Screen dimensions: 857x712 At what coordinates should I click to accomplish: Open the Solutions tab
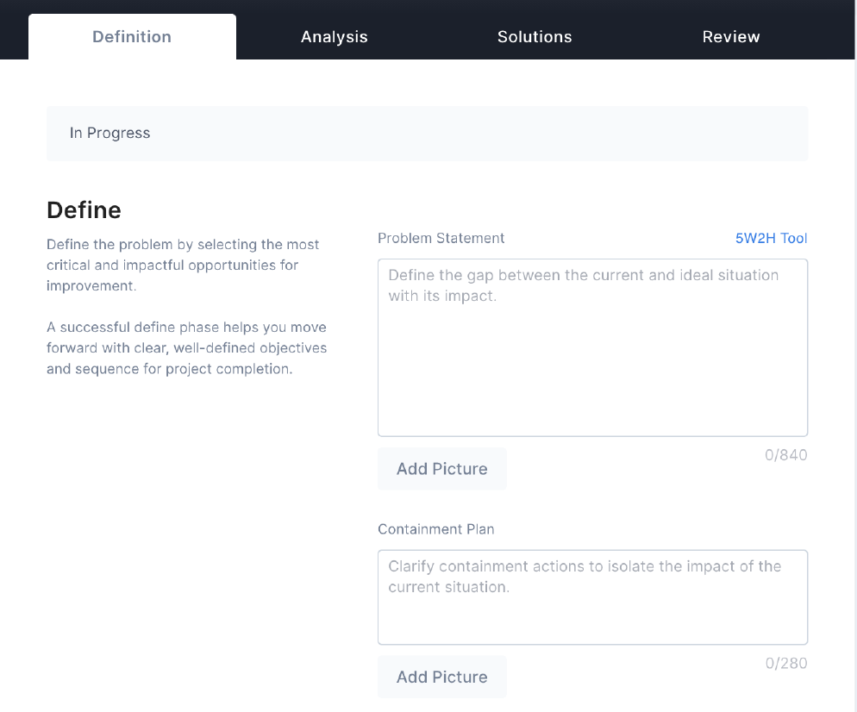tap(535, 37)
